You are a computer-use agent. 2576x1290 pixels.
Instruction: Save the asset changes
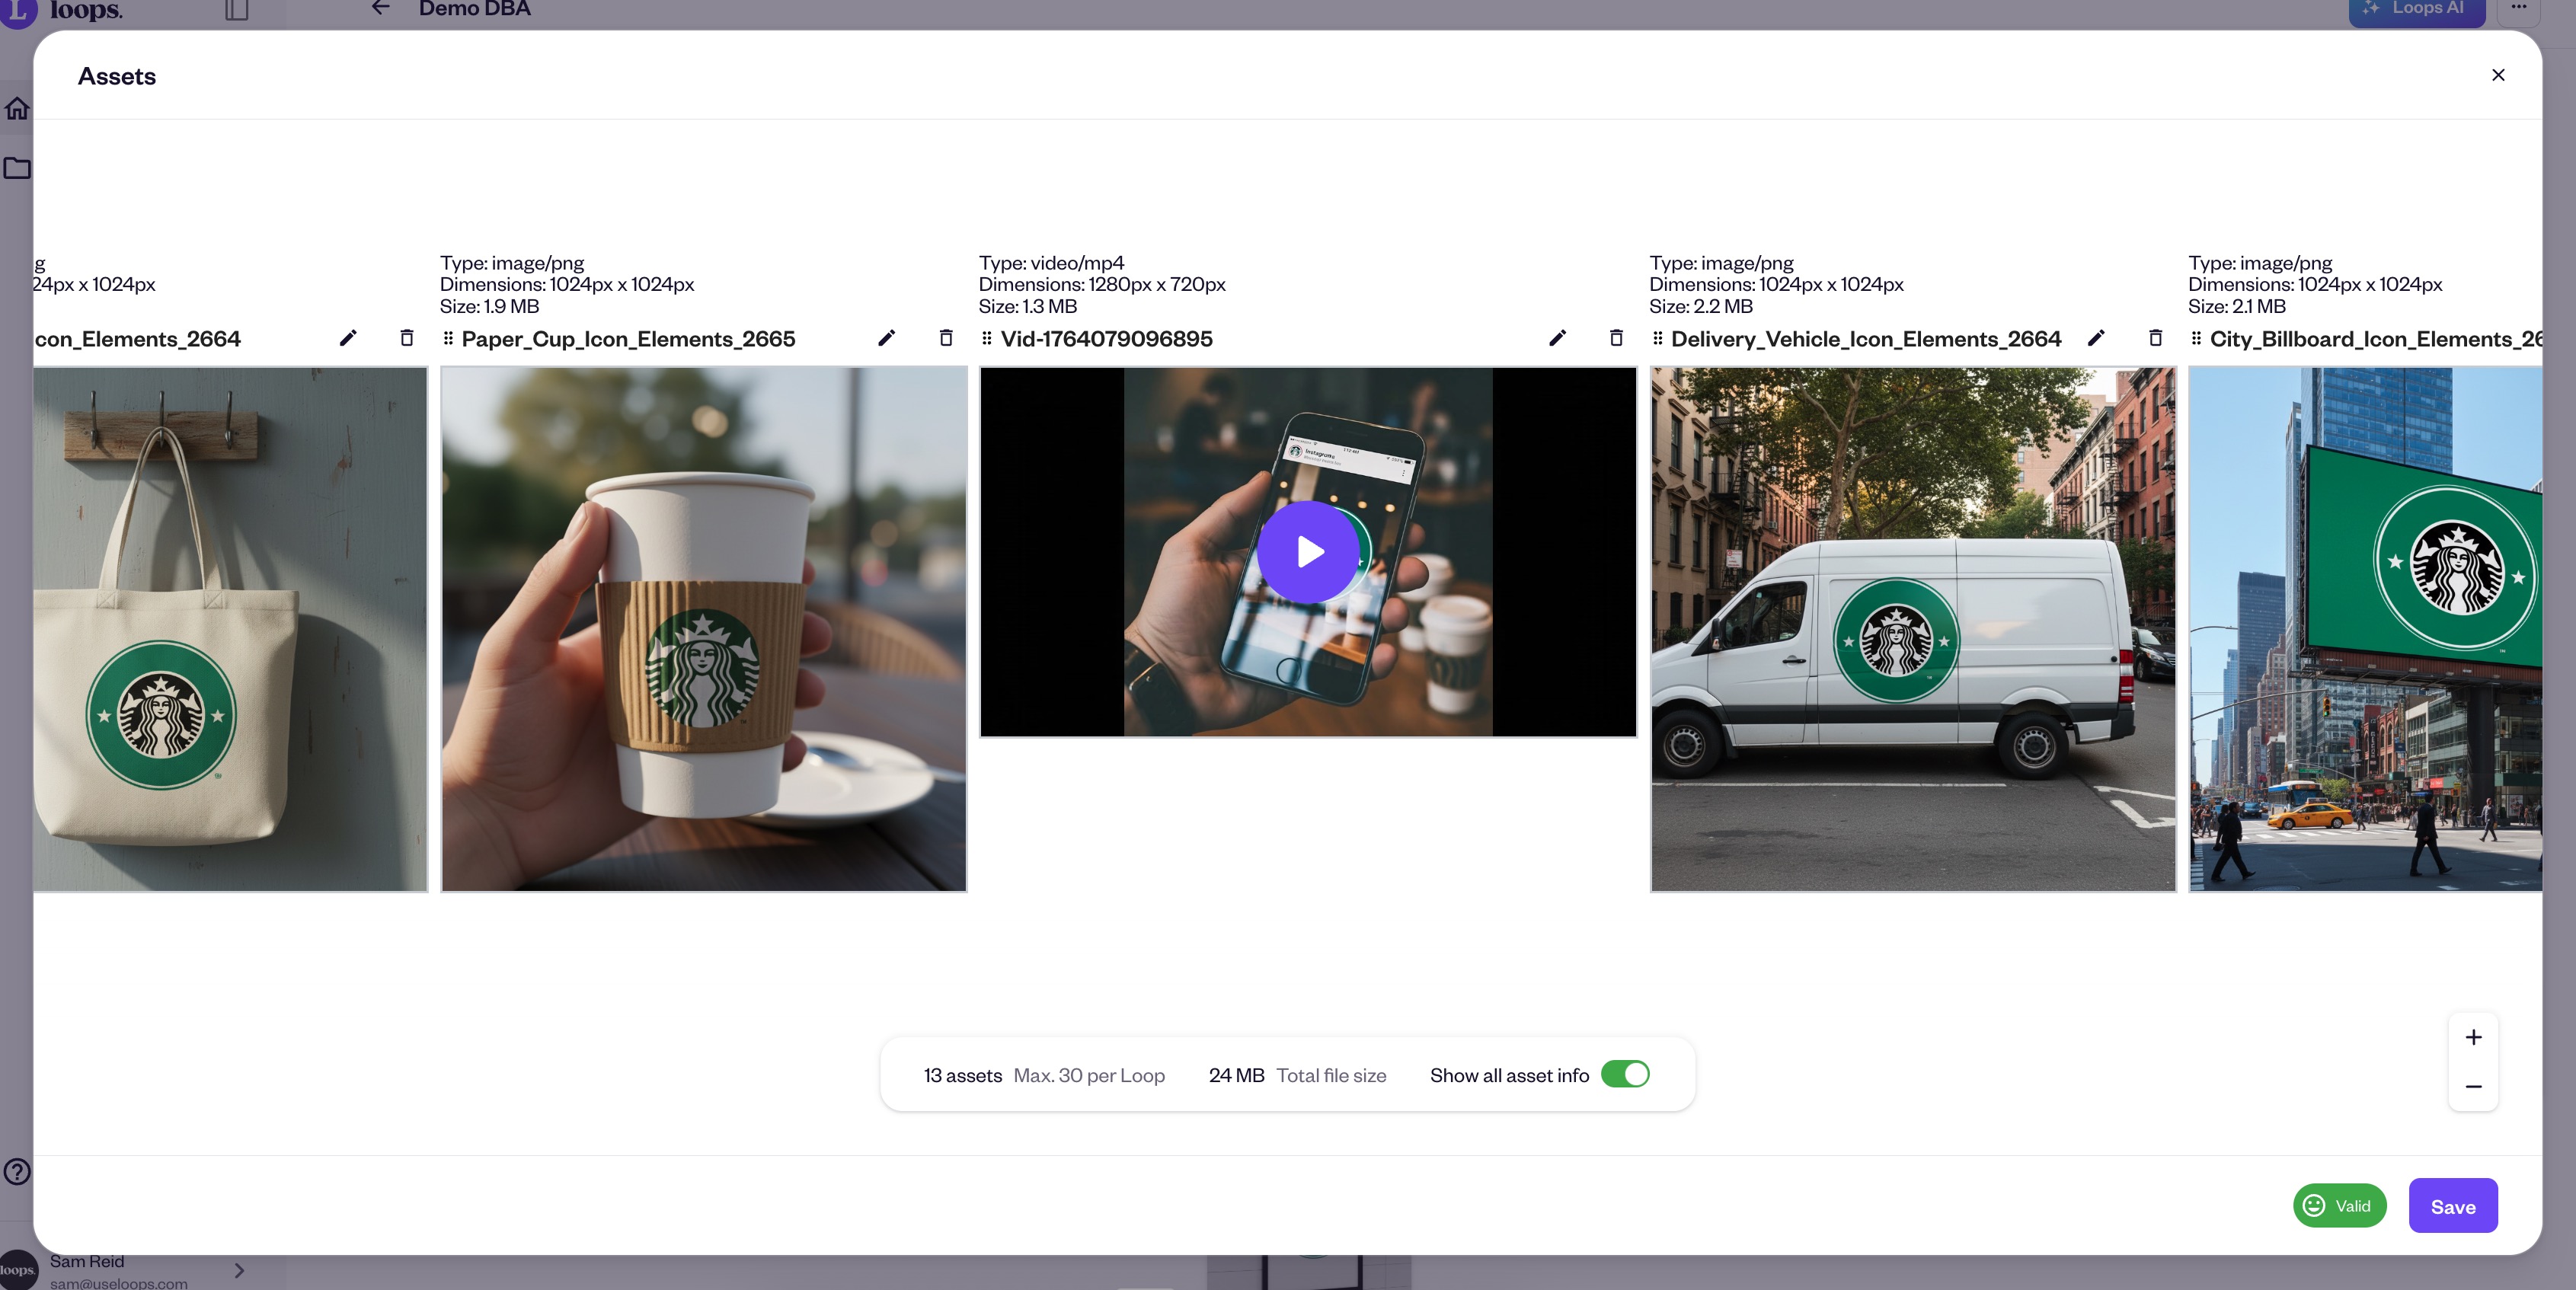click(2452, 1205)
